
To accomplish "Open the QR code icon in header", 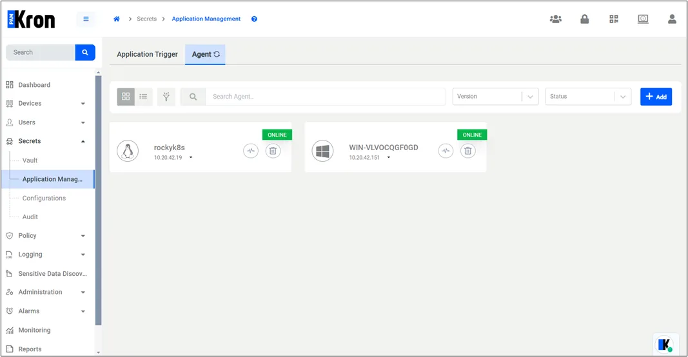I will [614, 19].
